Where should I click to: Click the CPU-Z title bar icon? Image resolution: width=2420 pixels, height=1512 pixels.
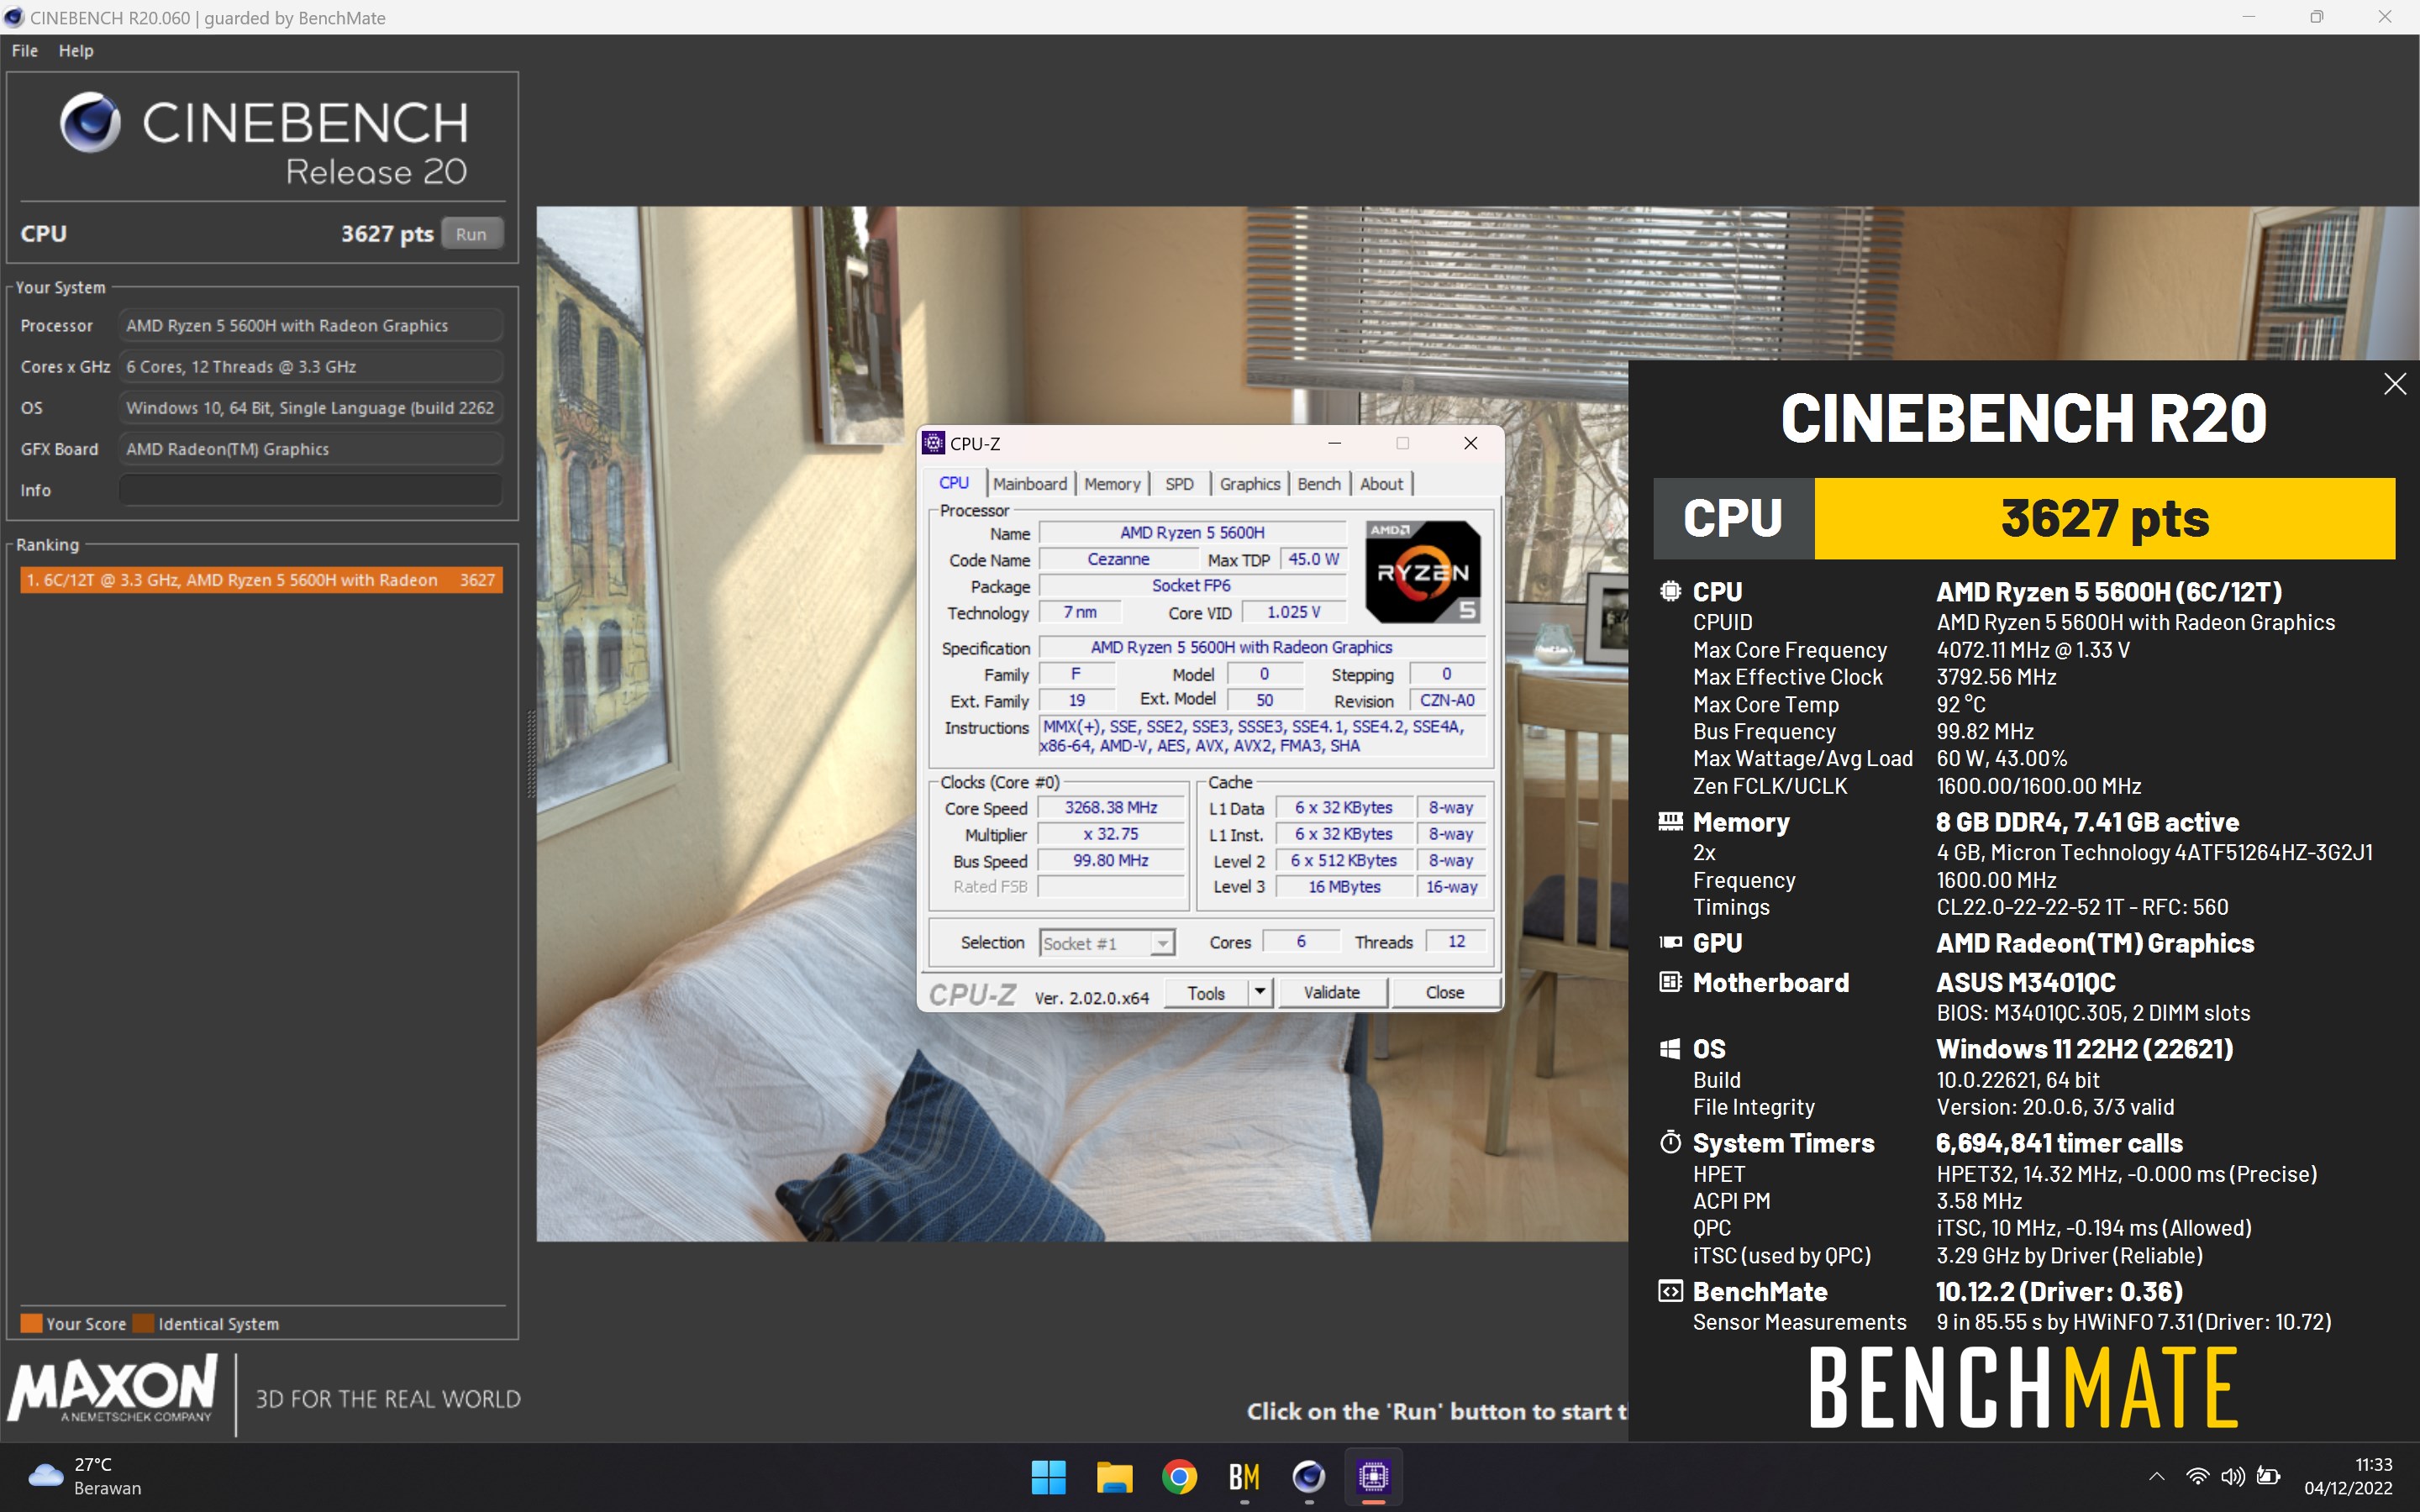(x=933, y=443)
